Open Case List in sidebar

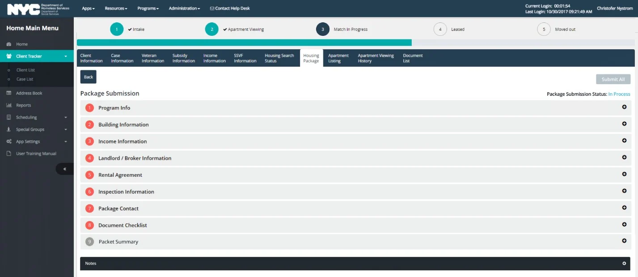25,79
